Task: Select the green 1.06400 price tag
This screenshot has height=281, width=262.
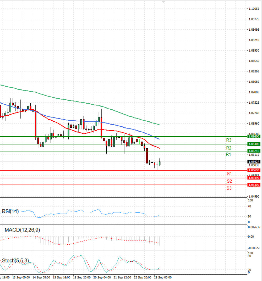Action: point(254,144)
